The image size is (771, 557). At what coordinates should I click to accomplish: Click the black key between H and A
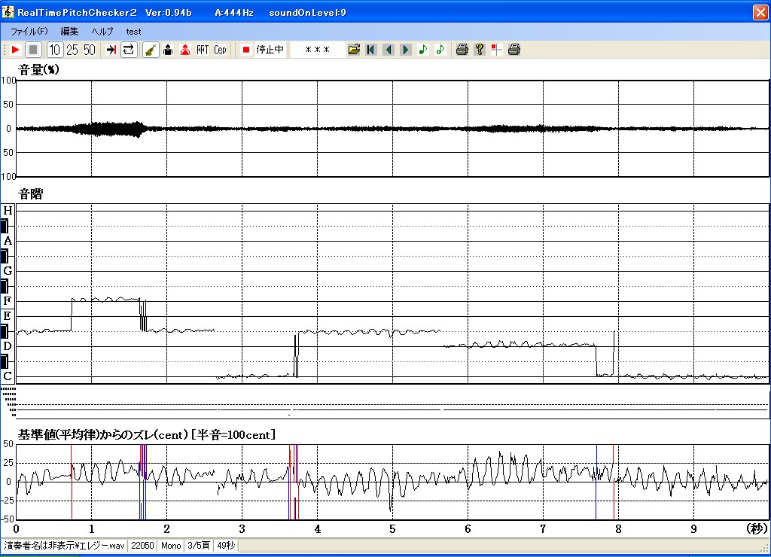coord(5,226)
